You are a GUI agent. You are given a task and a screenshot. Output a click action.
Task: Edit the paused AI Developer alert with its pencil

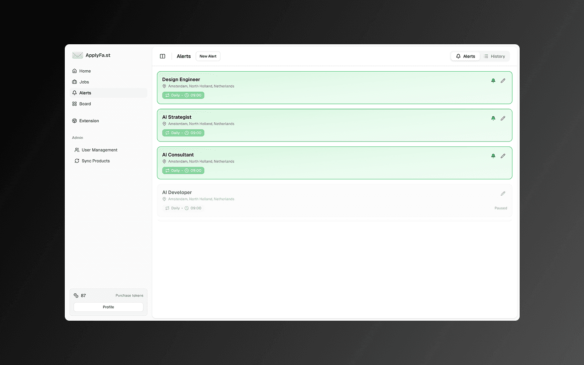(503, 193)
